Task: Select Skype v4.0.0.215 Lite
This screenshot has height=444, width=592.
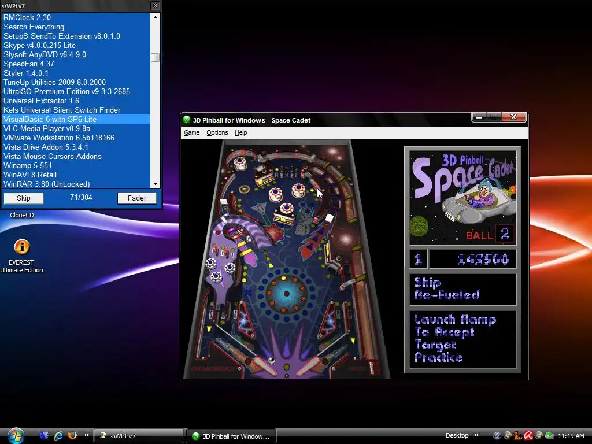Action: coord(77,45)
